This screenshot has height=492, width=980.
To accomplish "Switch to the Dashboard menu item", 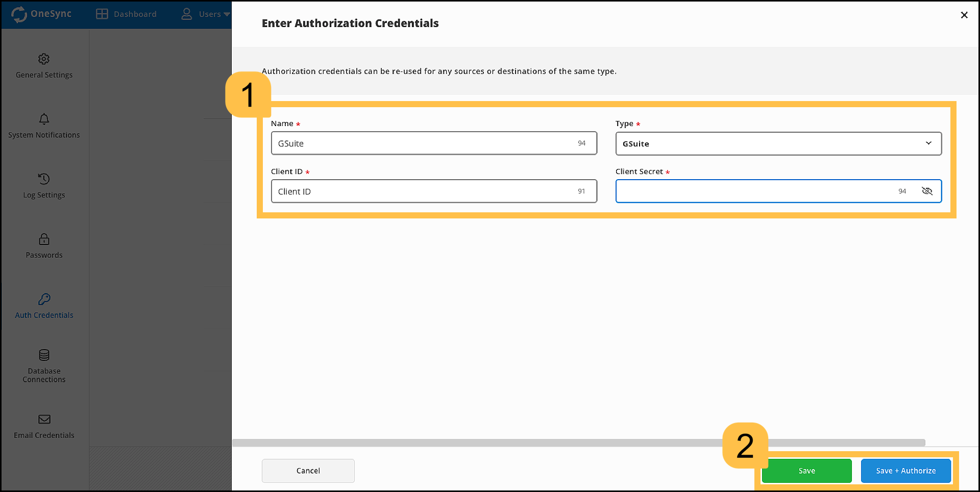I will [x=134, y=14].
